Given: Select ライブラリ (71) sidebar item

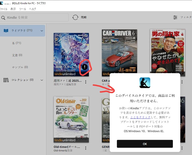Looking at the screenshot, I should point(23,31).
